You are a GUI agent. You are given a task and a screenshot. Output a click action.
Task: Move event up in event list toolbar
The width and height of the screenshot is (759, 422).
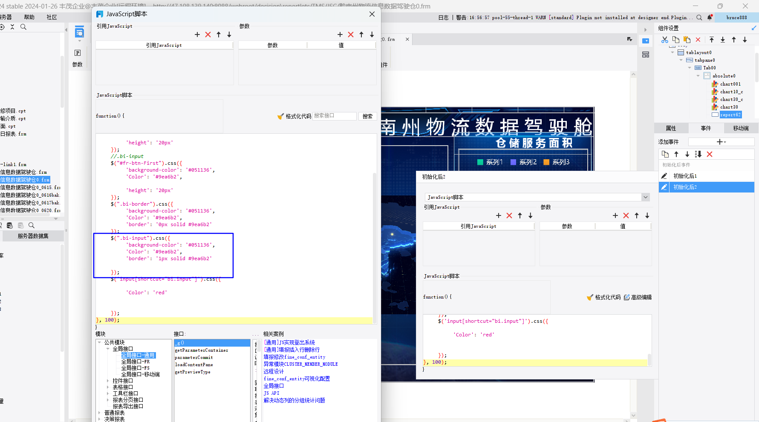pos(676,154)
